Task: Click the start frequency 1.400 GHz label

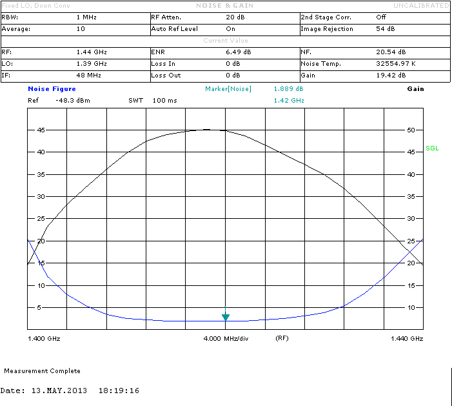Action: [44, 338]
